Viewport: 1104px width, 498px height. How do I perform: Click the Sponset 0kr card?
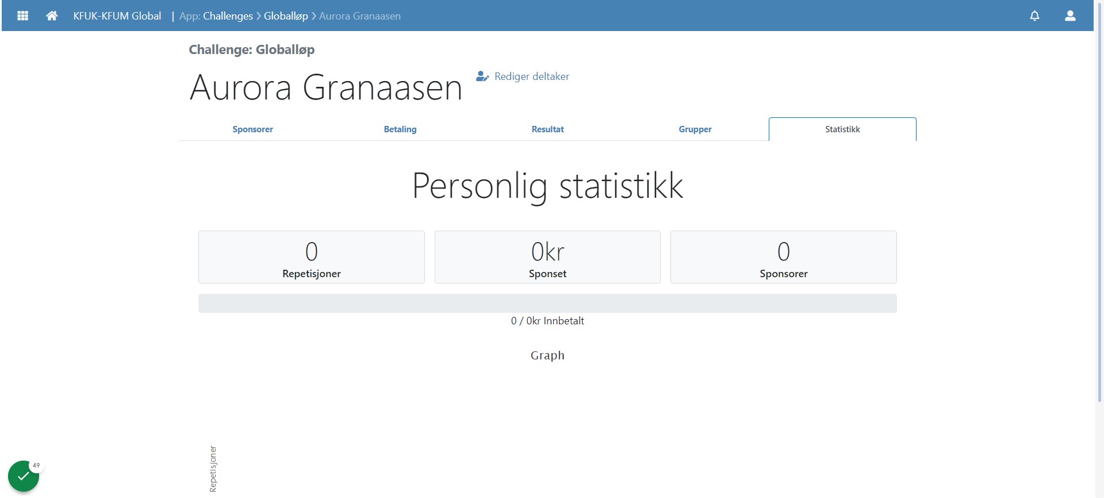[547, 257]
